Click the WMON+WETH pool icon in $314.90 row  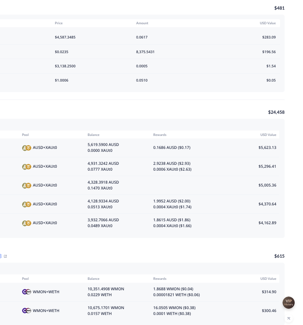(x=26, y=292)
